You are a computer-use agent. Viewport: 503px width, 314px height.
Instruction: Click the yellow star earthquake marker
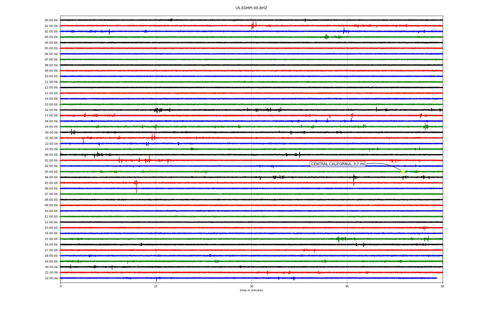[x=403, y=172]
